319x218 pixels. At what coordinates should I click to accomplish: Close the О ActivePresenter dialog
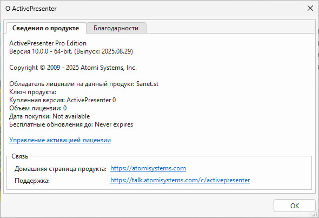[x=310, y=8]
